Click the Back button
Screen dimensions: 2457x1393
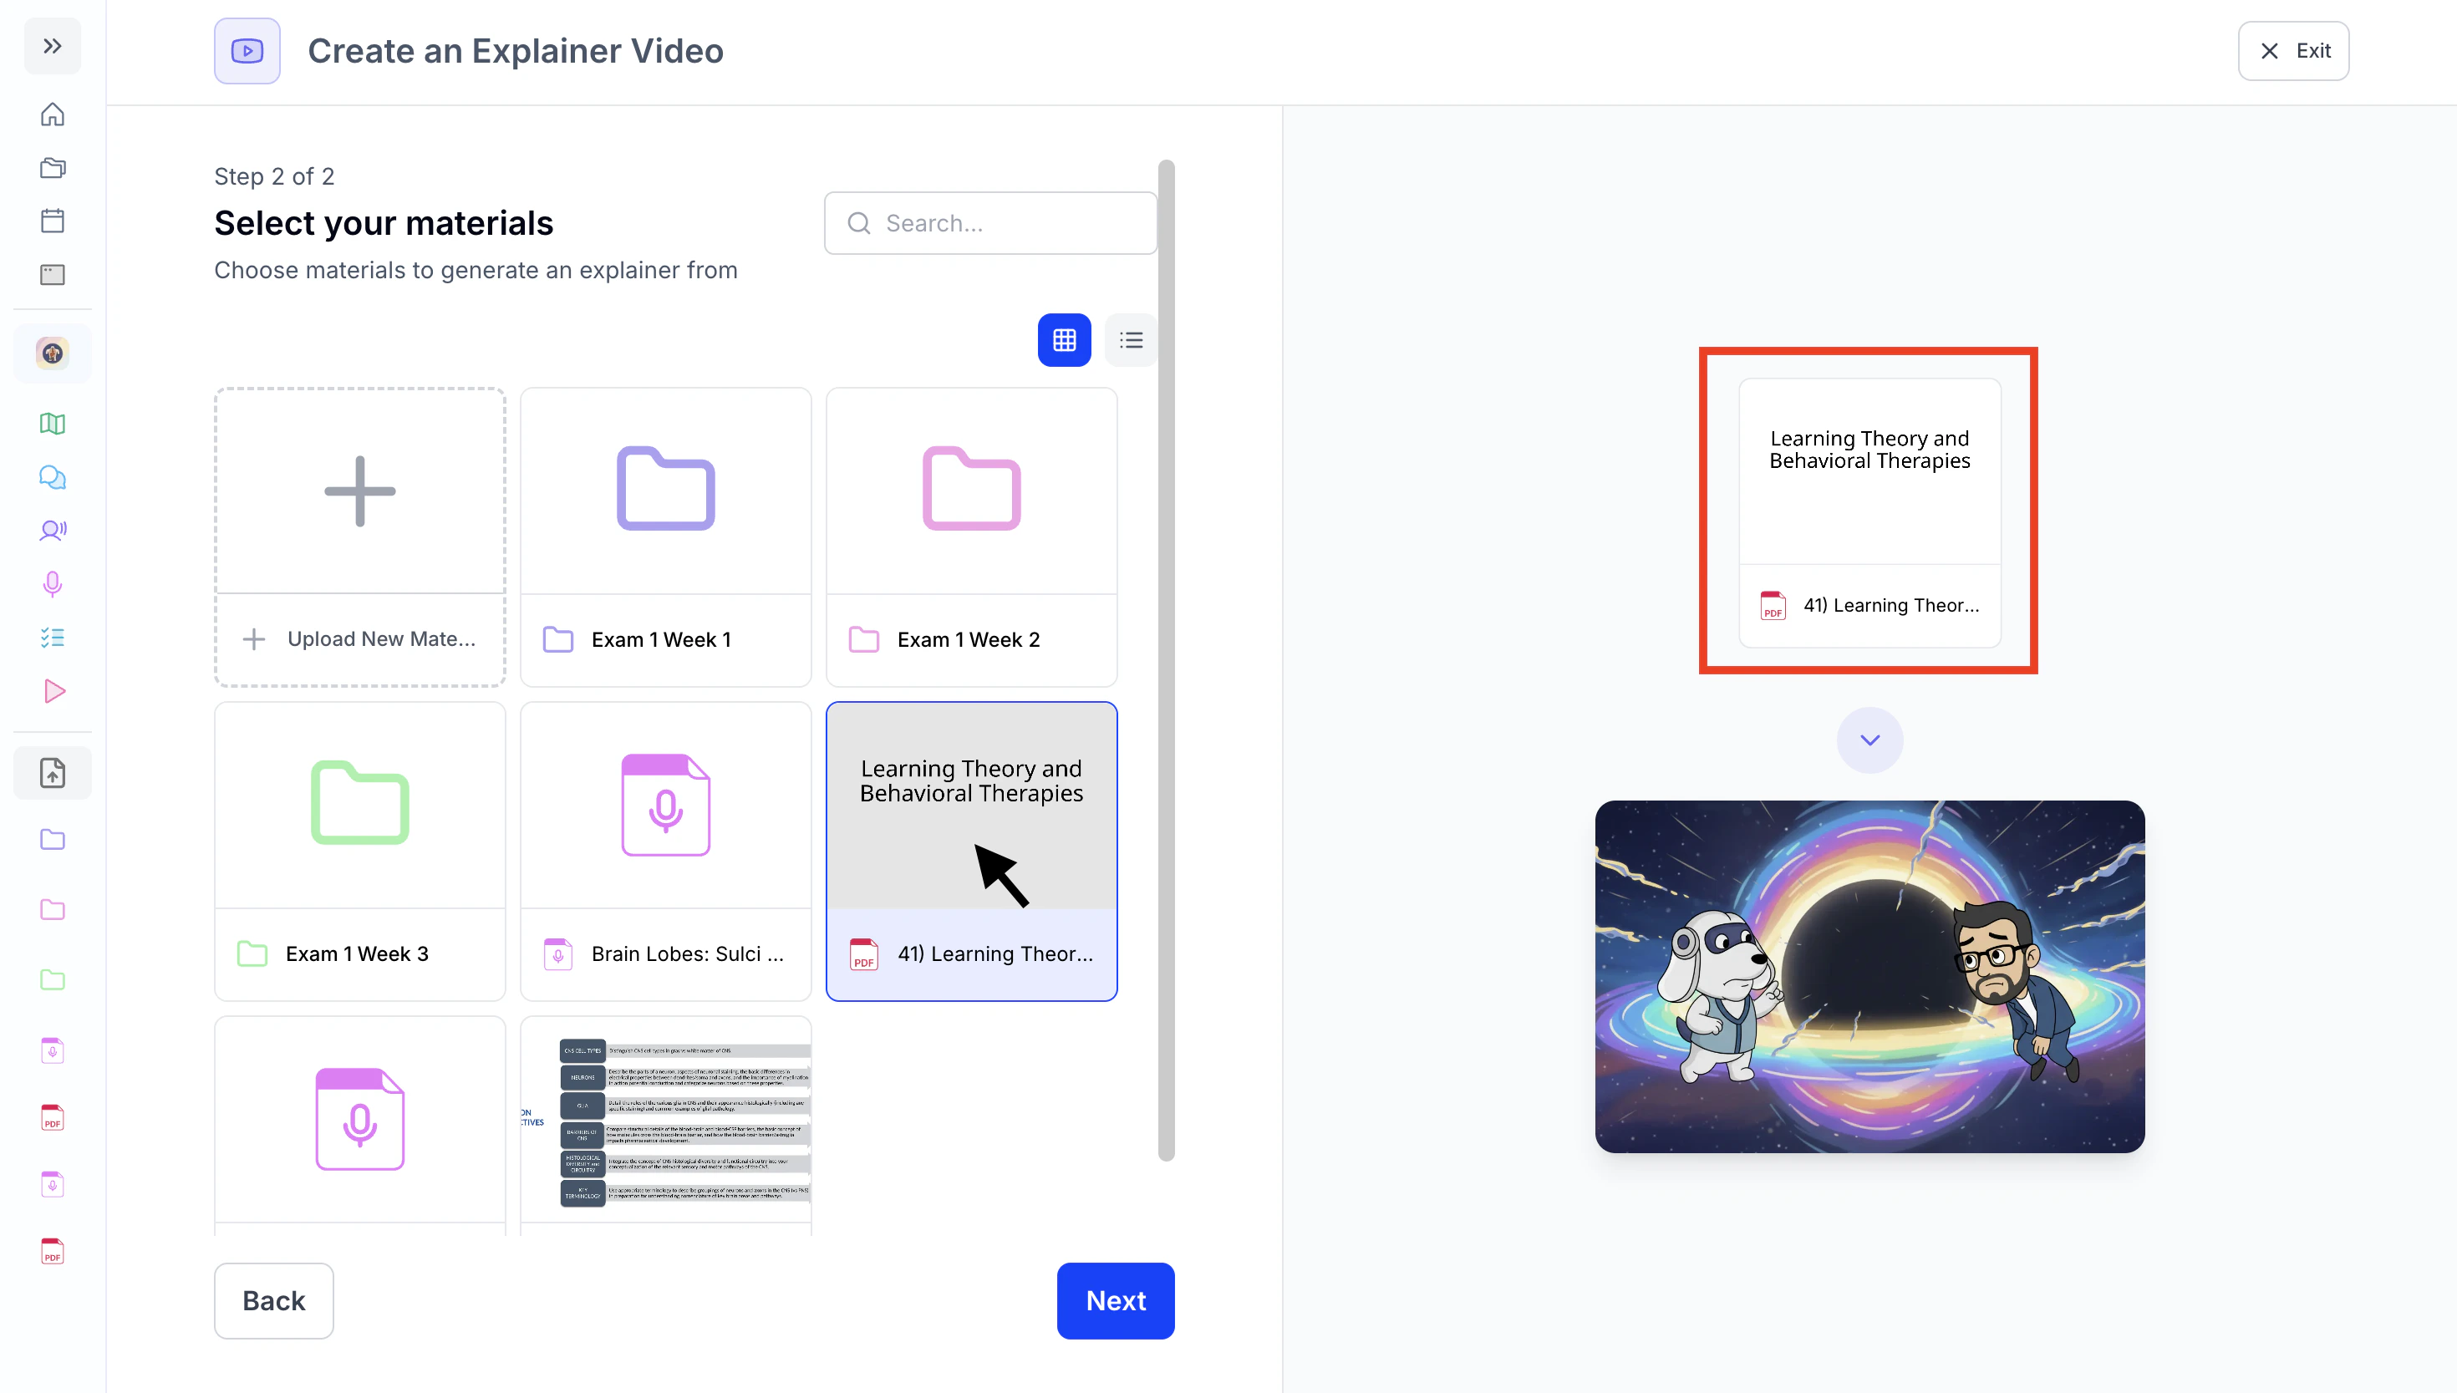(273, 1300)
